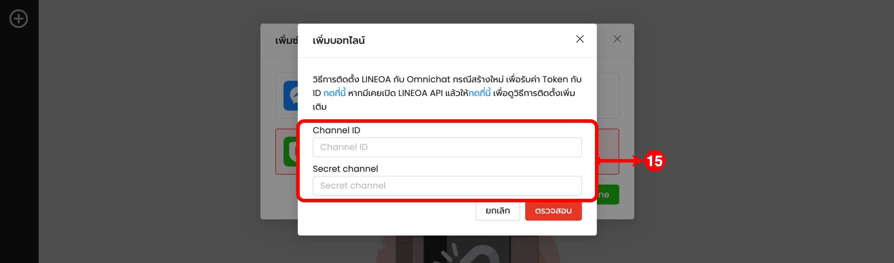
Task: Click the Secret channel field label
Action: [345, 169]
